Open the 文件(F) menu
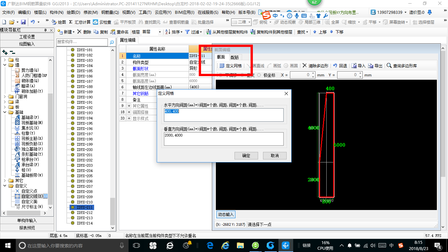The width and height of the screenshot is (448, 252). [9, 12]
